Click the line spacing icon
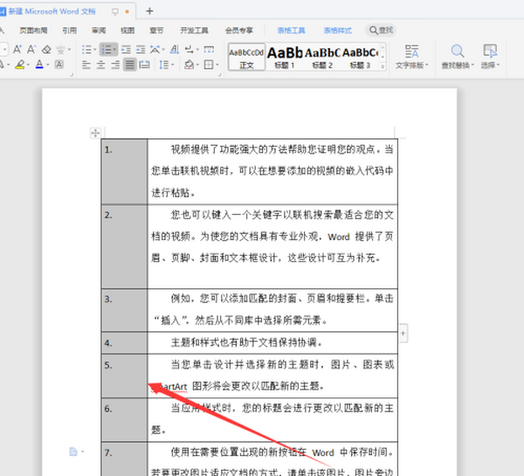The width and height of the screenshot is (524, 476). point(163,64)
